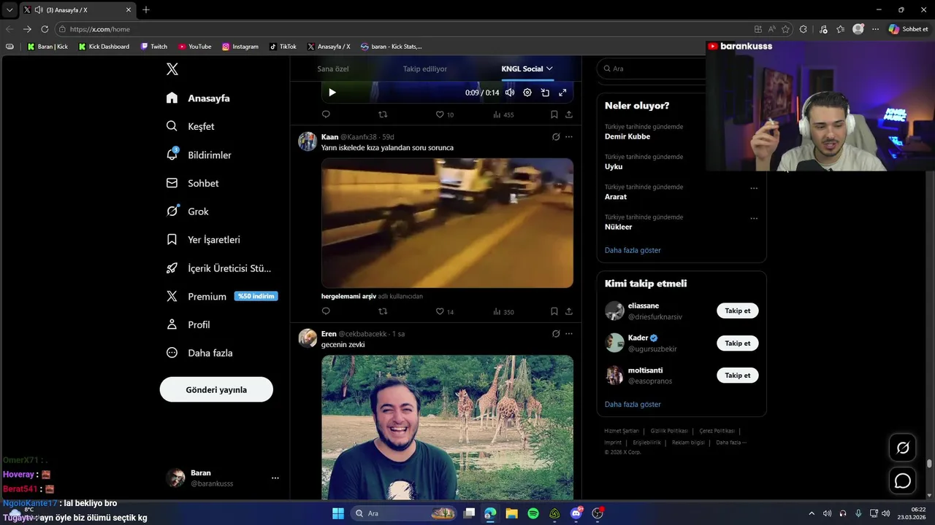The width and height of the screenshot is (935, 525).
Task: Like Kaan's post with 14 likes
Action: (444, 311)
